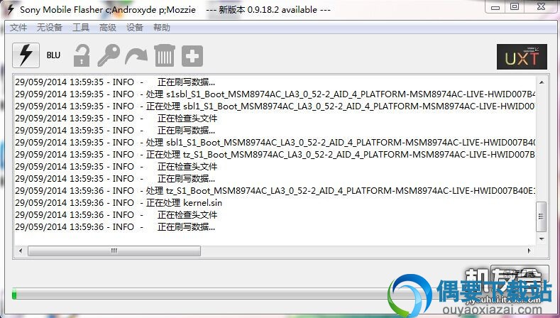The width and height of the screenshot is (560, 318).
Task: Open the 无设备 menu
Action: pos(50,28)
